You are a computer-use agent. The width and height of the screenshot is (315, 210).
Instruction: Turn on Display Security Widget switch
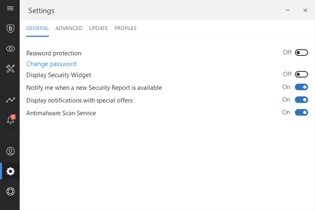click(x=301, y=74)
